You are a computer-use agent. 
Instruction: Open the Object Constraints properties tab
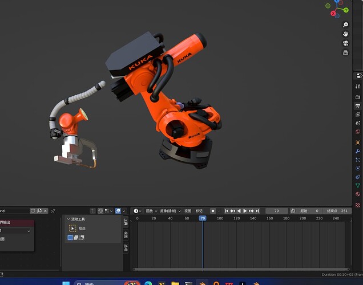[358, 177]
